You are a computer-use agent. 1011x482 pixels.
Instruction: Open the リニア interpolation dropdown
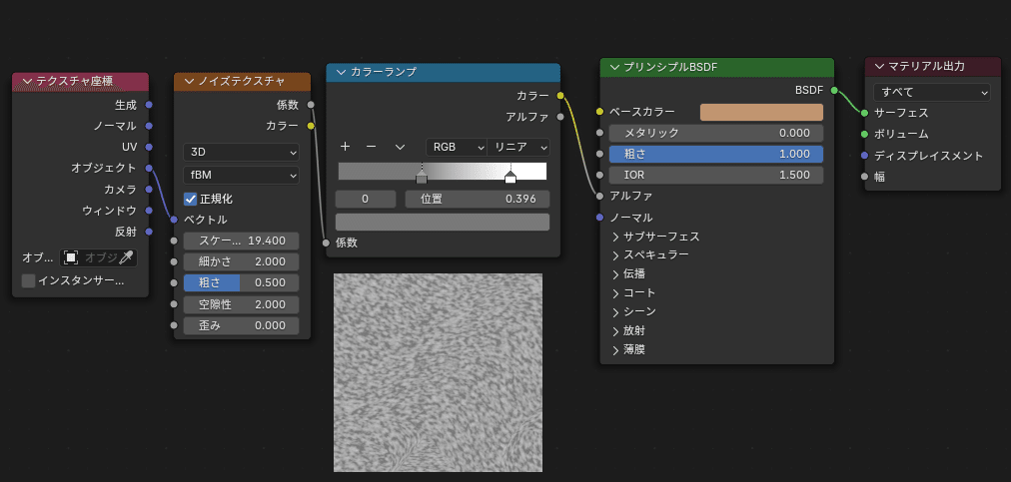click(518, 147)
